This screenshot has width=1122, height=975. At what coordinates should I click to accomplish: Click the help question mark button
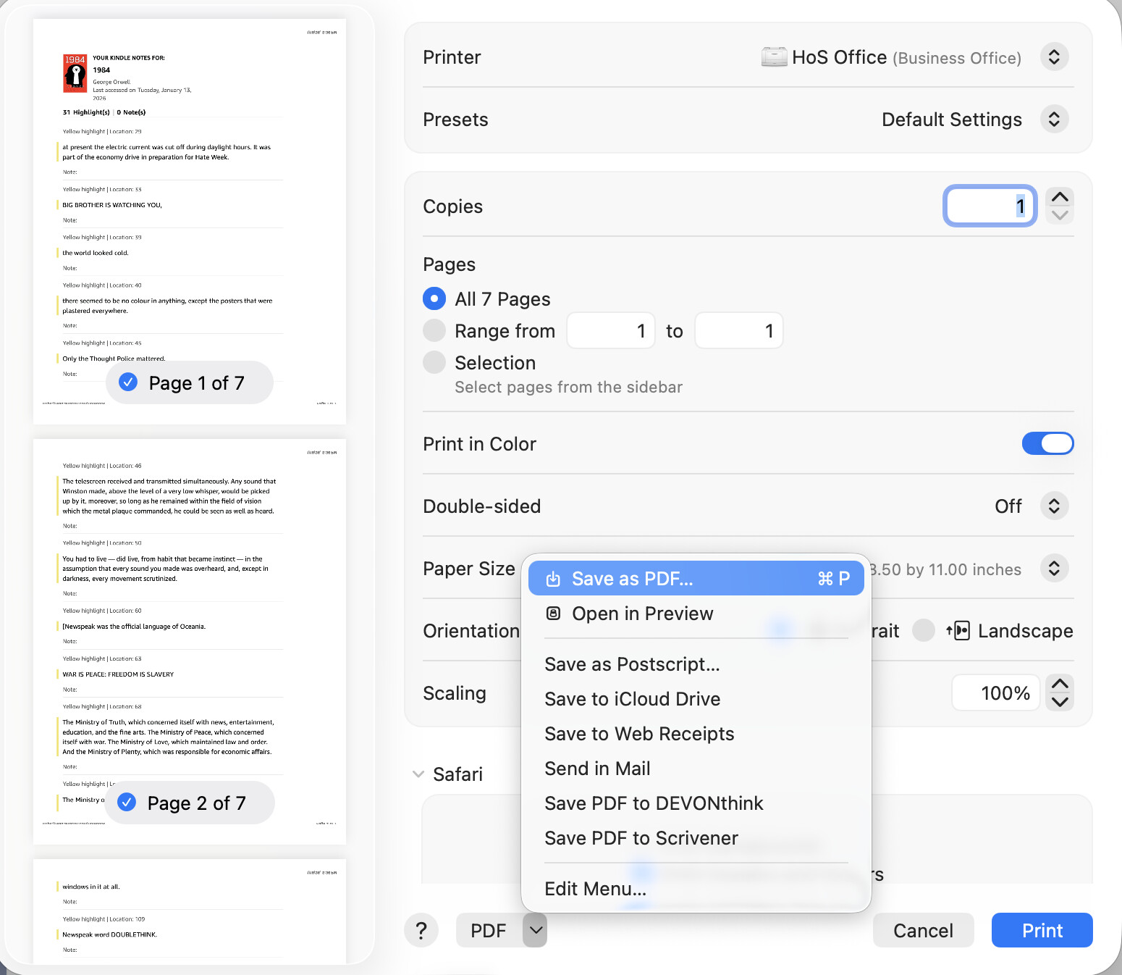click(421, 931)
